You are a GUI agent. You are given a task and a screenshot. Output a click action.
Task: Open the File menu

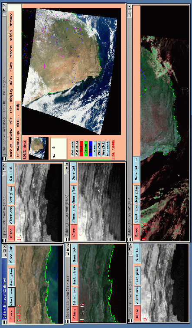click(x=11, y=121)
